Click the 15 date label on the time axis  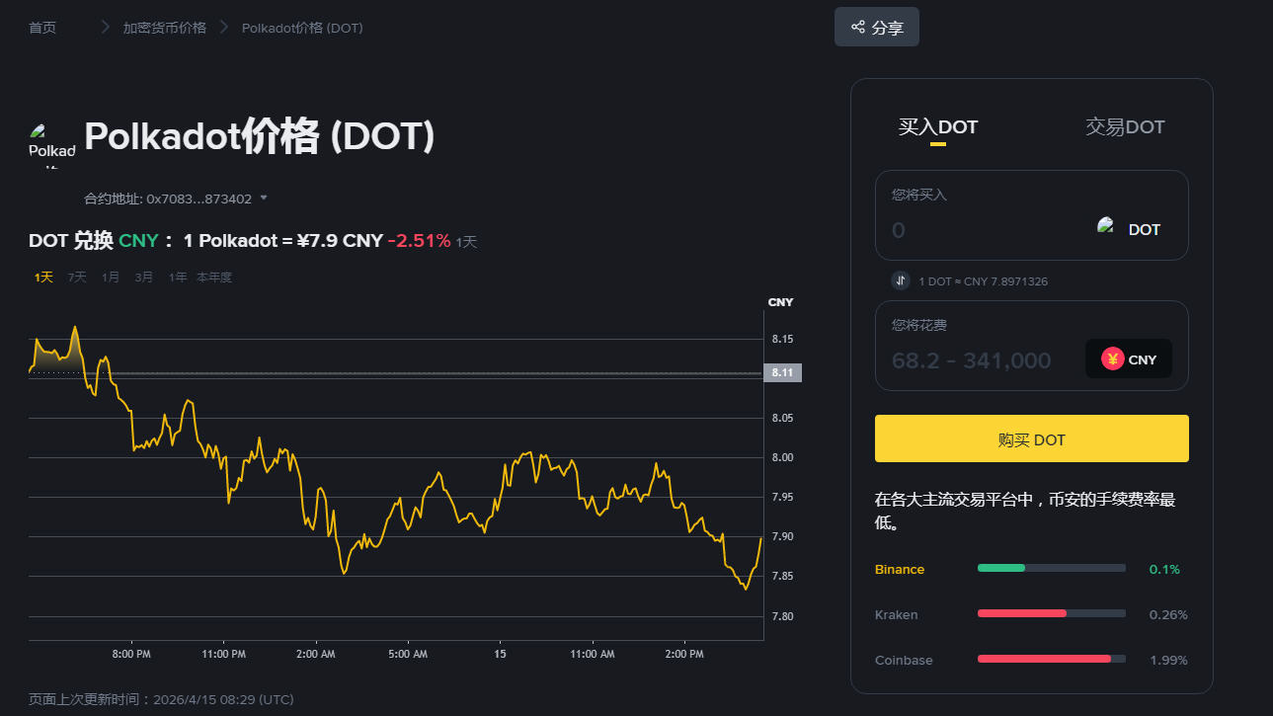501,654
